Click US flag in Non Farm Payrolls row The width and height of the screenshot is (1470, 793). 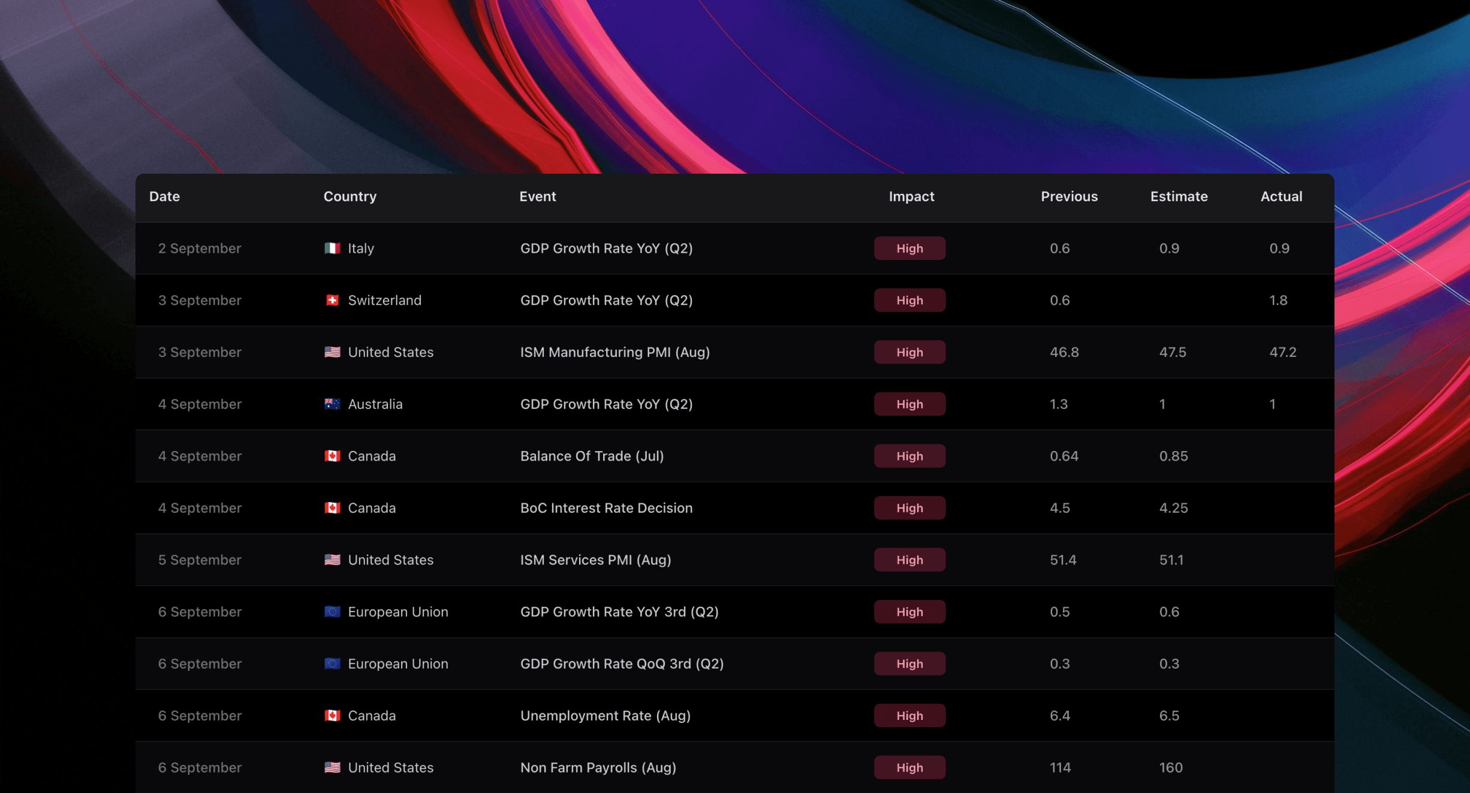point(332,767)
